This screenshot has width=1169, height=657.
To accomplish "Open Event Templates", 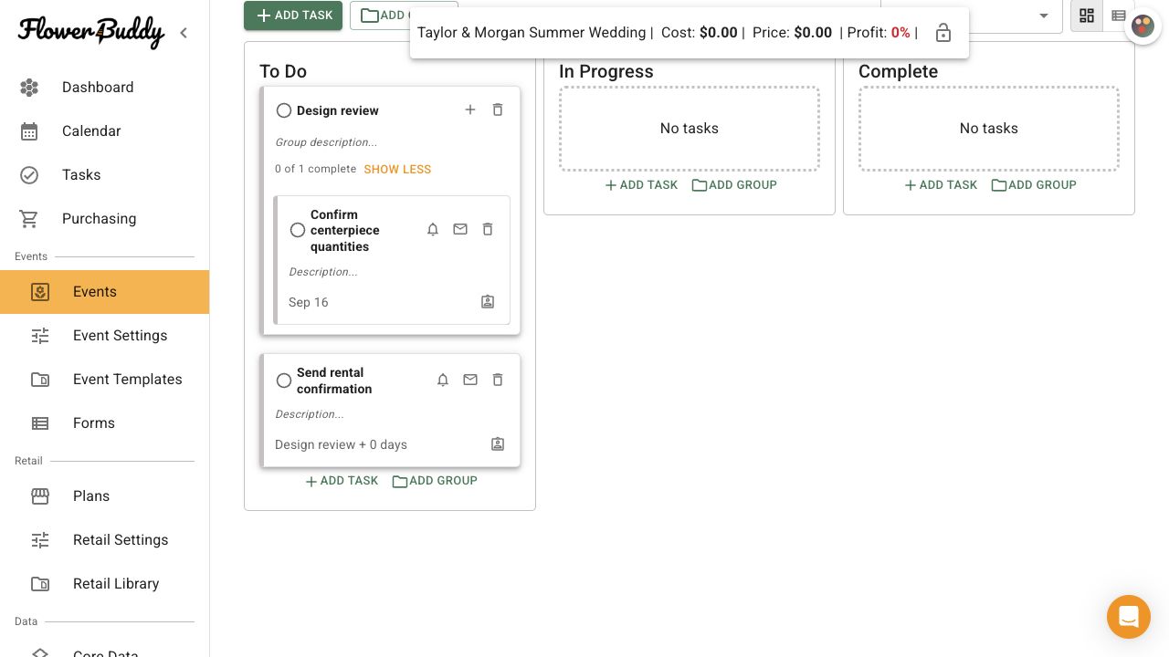I will (104, 380).
